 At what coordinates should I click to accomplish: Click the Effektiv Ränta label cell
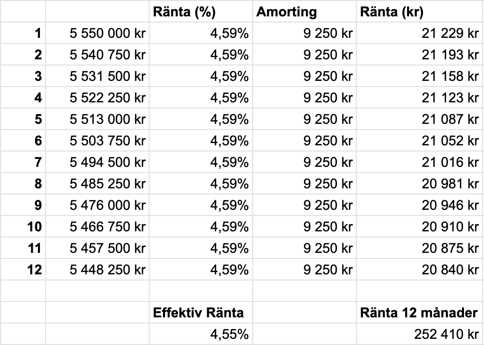point(200,313)
